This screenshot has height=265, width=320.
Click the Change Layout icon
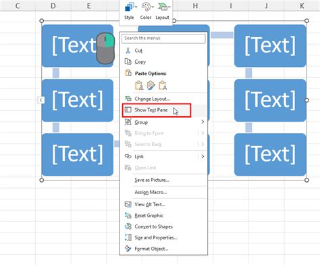pyautogui.click(x=128, y=99)
